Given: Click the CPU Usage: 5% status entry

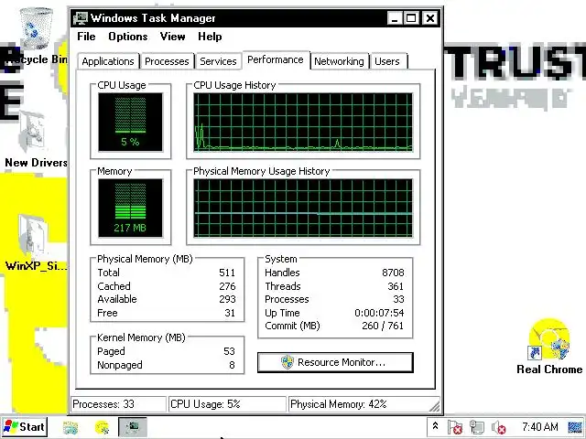Looking at the screenshot, I should pyautogui.click(x=227, y=404).
